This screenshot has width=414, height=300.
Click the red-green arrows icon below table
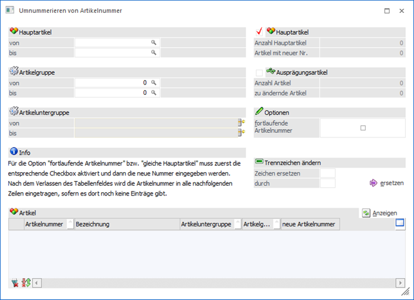(26, 283)
